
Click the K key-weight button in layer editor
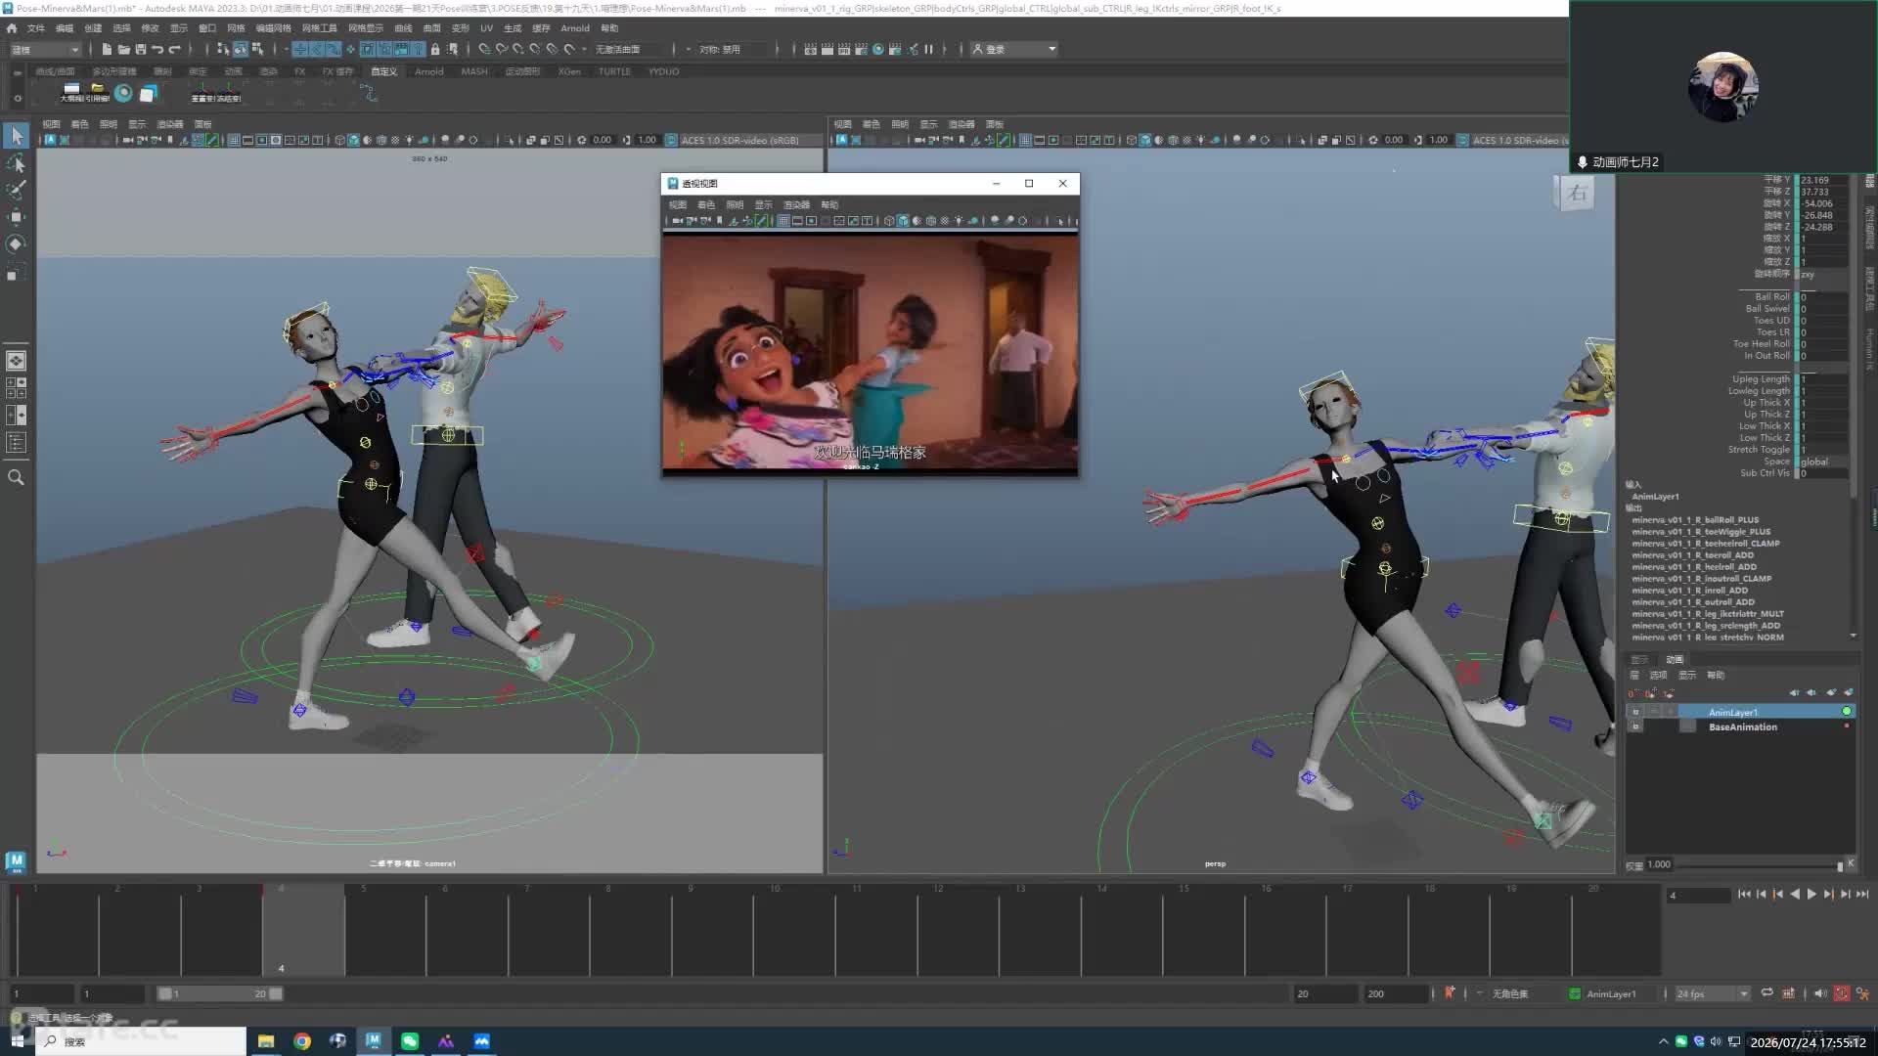pyautogui.click(x=1851, y=863)
